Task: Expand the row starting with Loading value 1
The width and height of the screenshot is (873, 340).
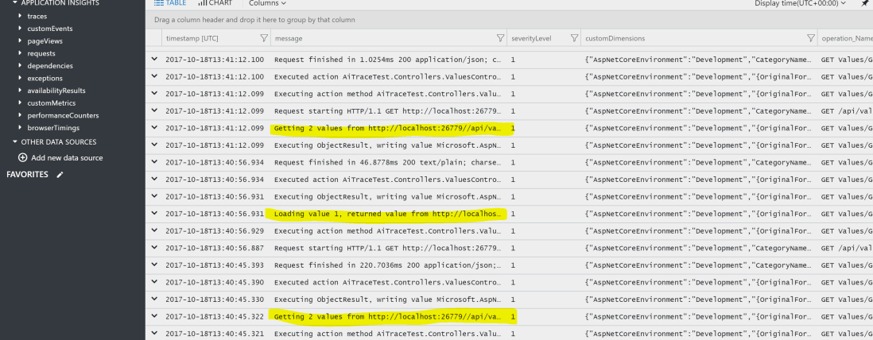Action: [155, 214]
